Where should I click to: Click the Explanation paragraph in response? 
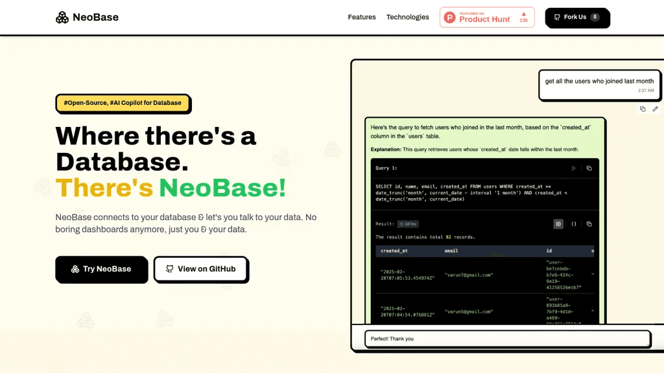[475, 150]
